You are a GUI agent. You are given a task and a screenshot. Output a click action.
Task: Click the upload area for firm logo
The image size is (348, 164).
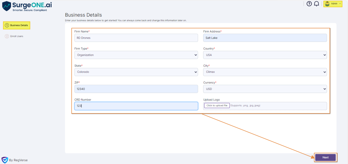(x=217, y=105)
